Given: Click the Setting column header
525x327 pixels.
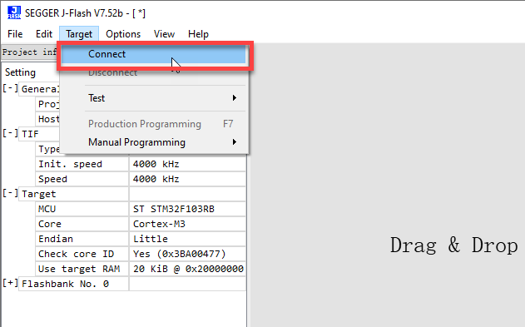Looking at the screenshot, I should click(x=20, y=72).
